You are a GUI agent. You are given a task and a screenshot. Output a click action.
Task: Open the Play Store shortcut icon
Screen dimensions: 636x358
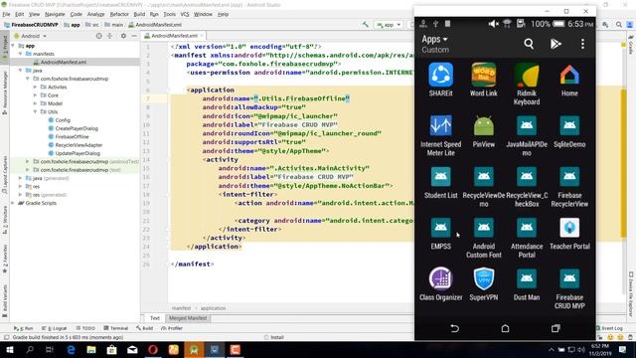(556, 44)
